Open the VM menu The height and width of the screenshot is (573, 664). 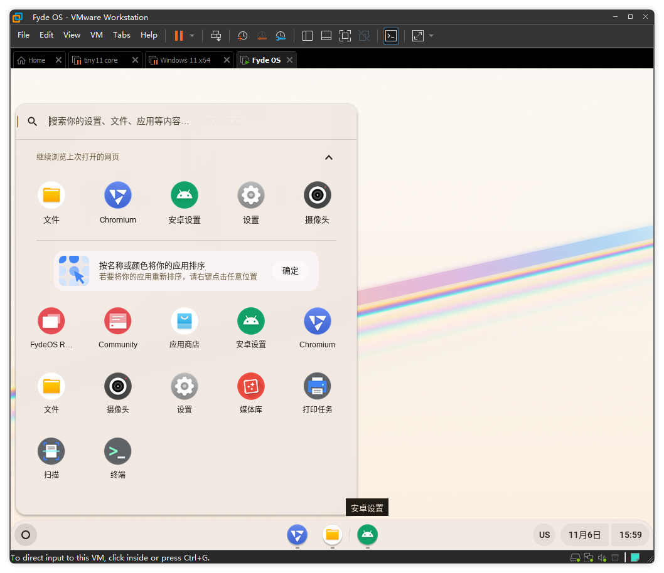[96, 35]
